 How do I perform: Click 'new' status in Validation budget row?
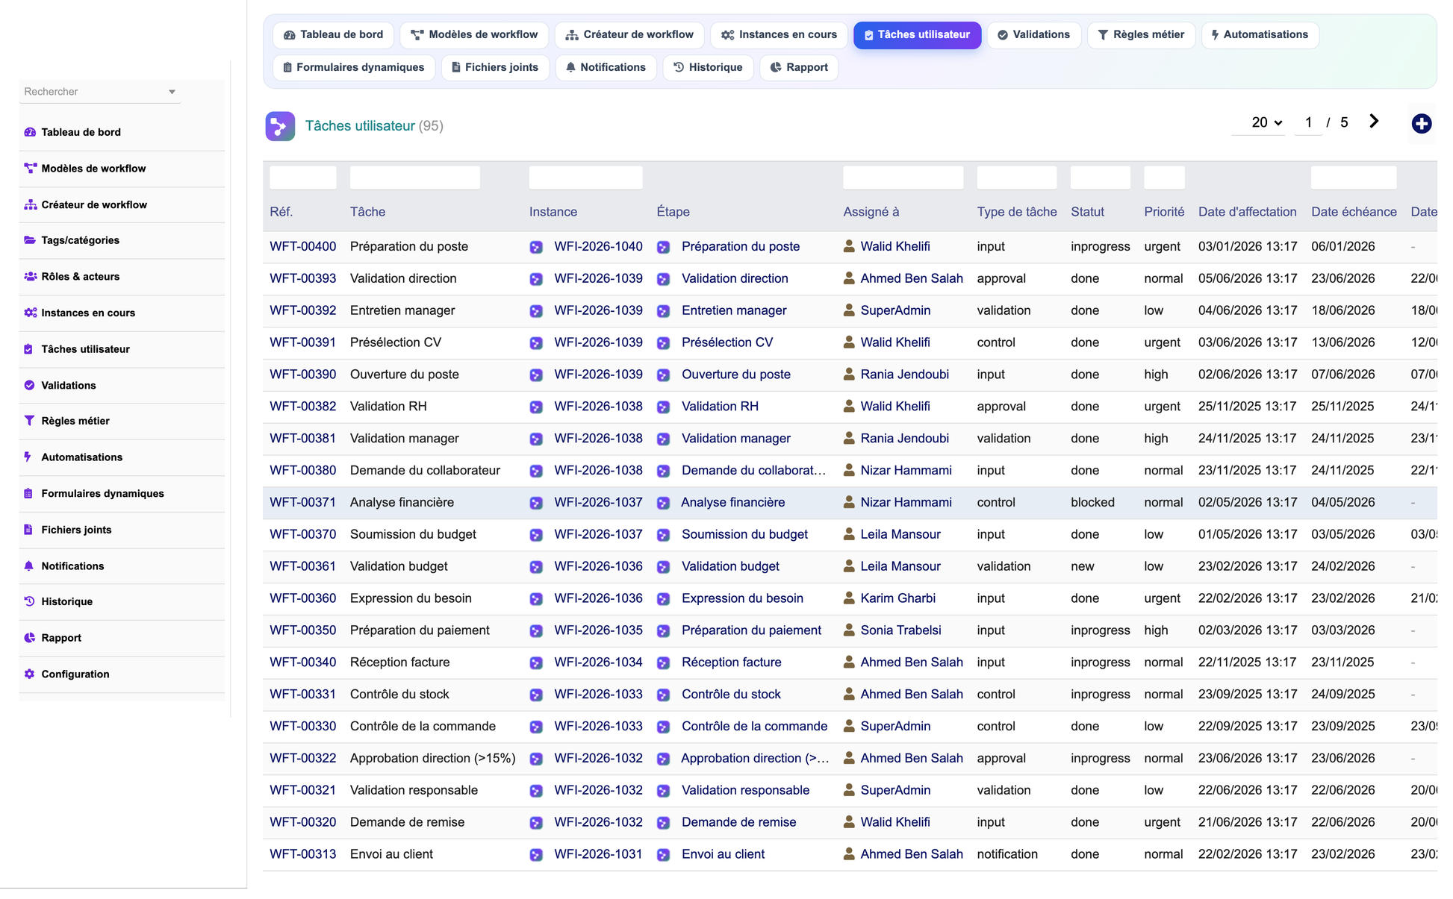[1082, 566]
